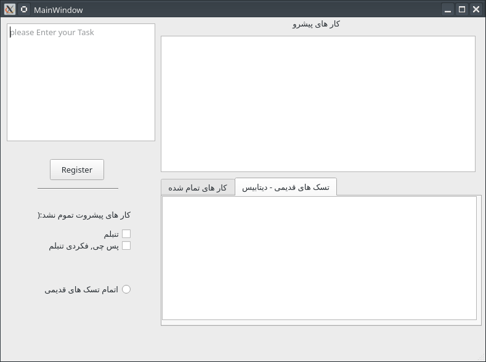Click the MainWindow title text
The height and width of the screenshot is (362, 486).
(x=59, y=10)
